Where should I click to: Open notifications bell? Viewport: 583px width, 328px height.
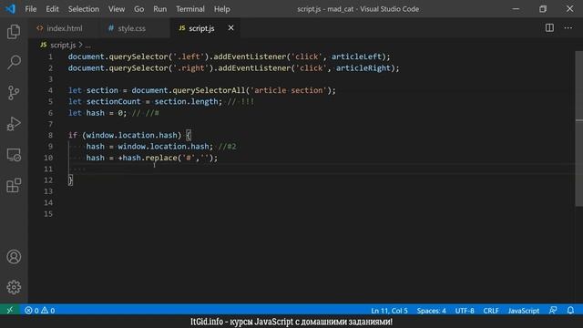coord(570,310)
